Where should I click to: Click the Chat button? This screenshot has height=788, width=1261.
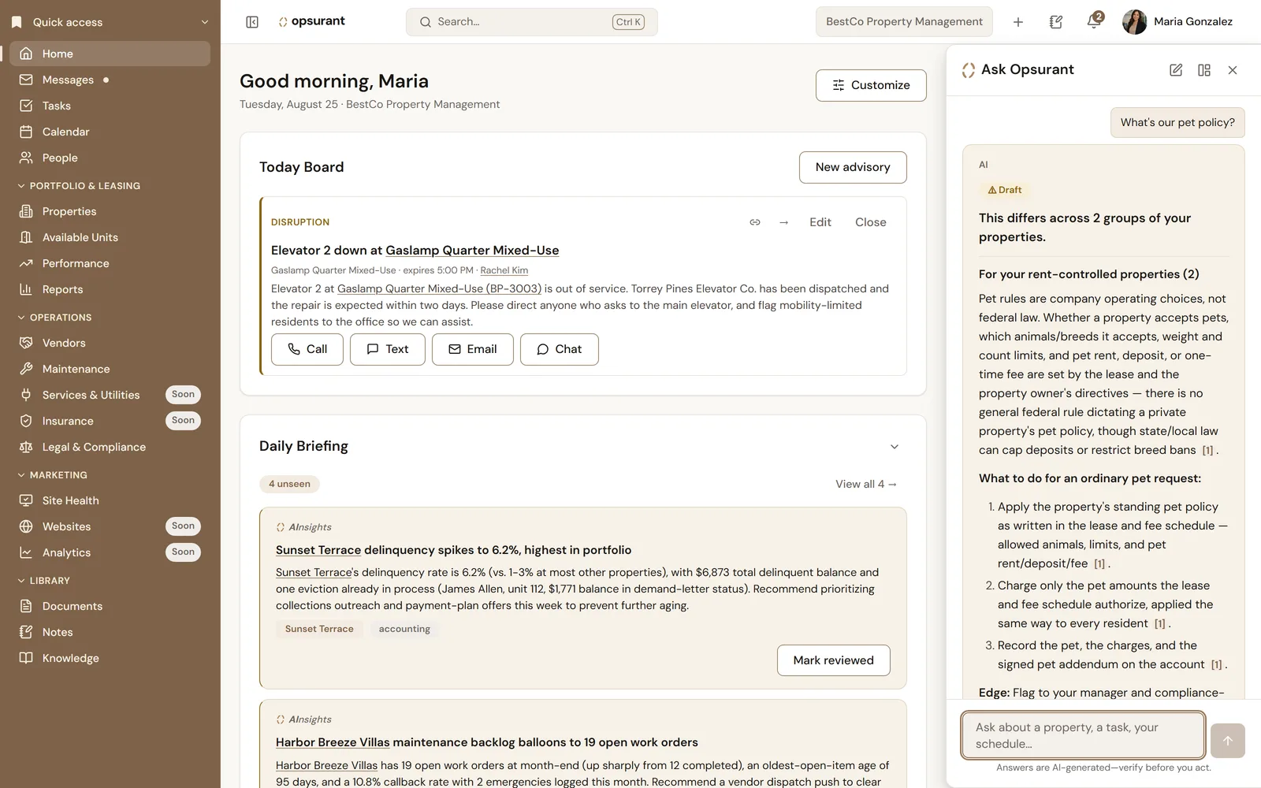(560, 349)
